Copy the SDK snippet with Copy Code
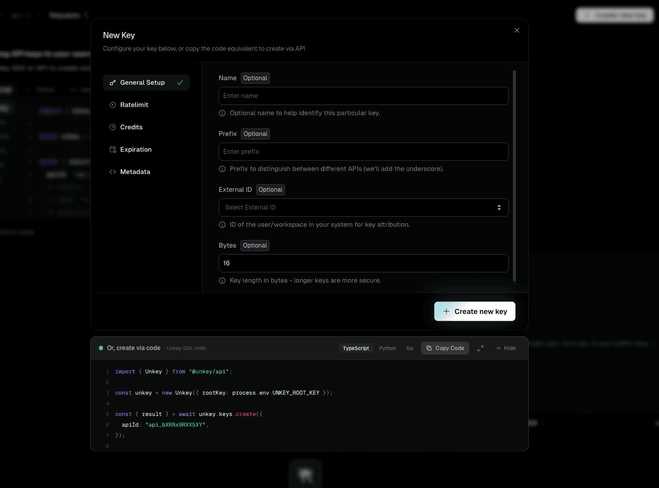The width and height of the screenshot is (659, 488). (445, 348)
